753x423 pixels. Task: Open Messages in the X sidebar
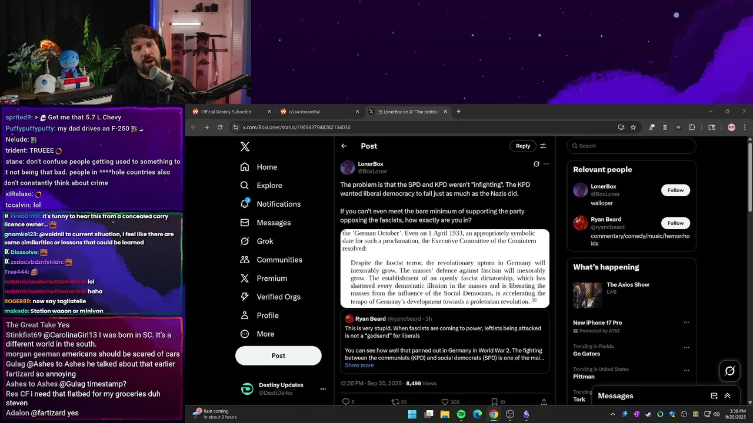click(266, 223)
